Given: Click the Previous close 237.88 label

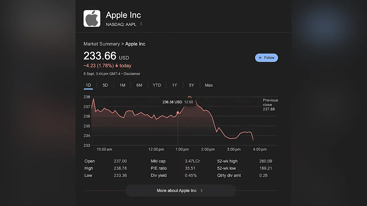Looking at the screenshot, I should click(x=270, y=105).
